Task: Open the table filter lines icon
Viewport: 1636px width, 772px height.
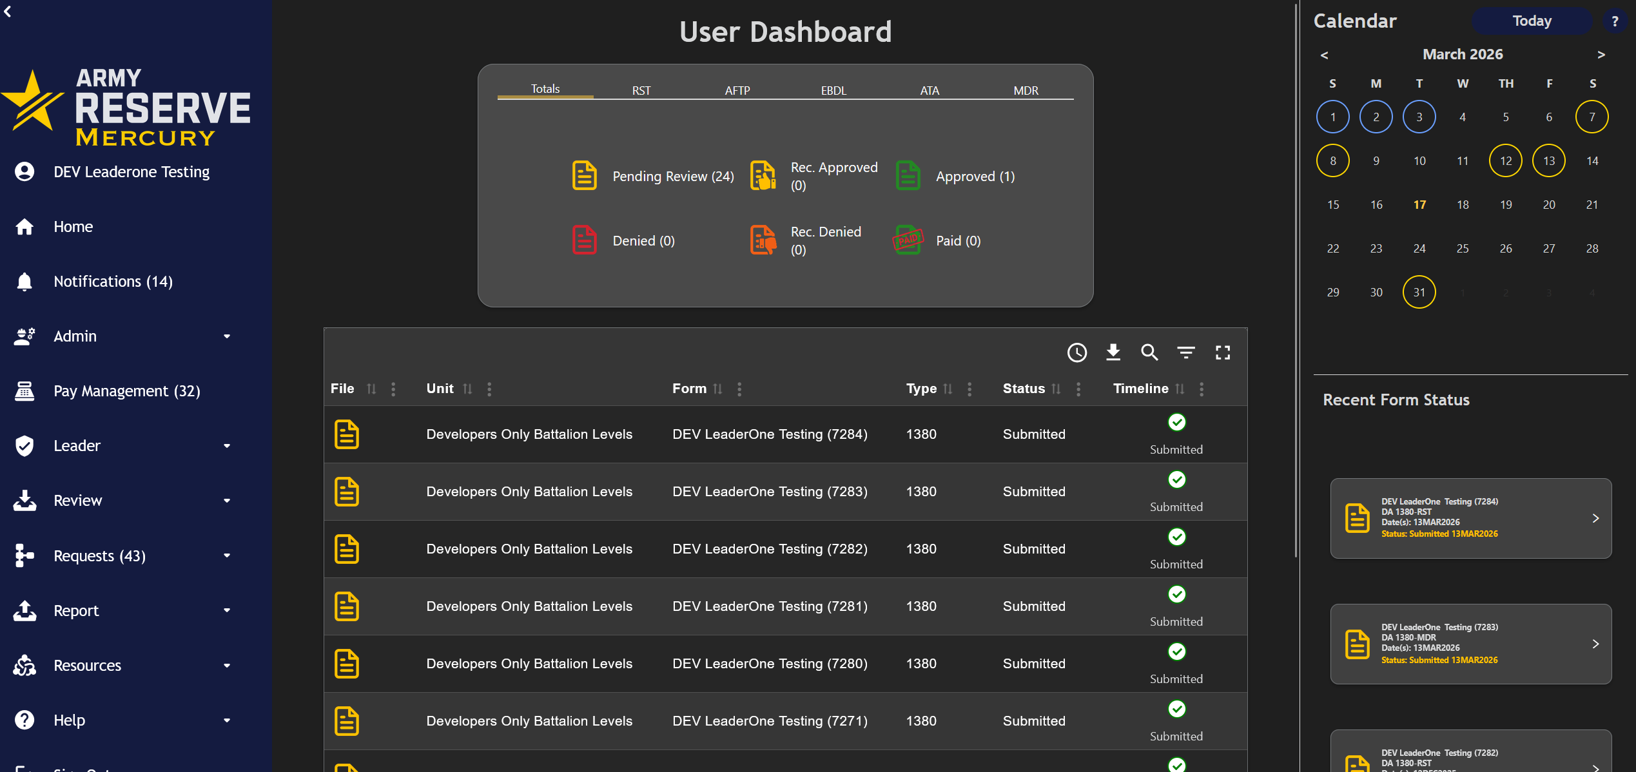Action: coord(1186,352)
